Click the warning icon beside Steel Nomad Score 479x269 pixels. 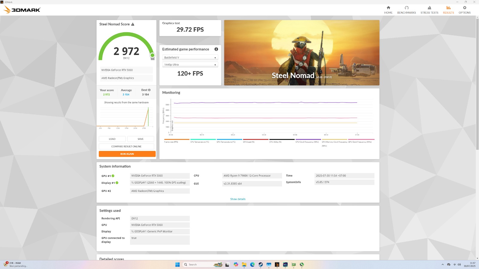click(x=133, y=24)
